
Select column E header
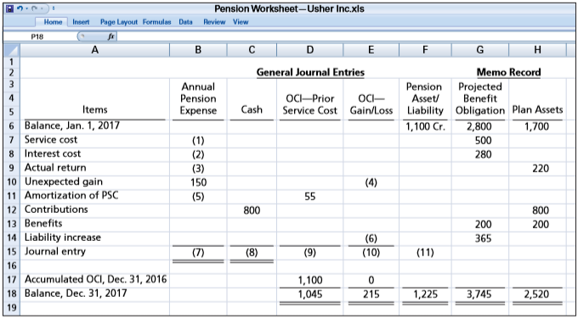click(x=371, y=50)
